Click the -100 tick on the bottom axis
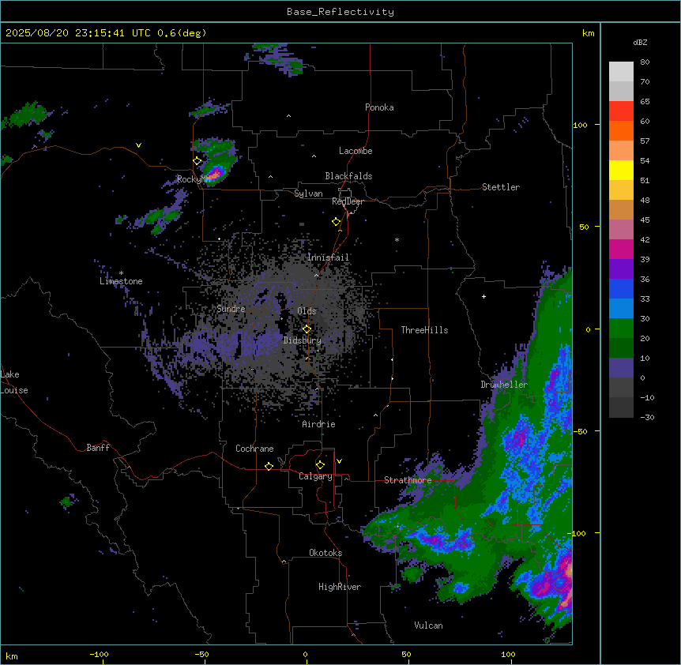The height and width of the screenshot is (665, 681). pyautogui.click(x=99, y=654)
